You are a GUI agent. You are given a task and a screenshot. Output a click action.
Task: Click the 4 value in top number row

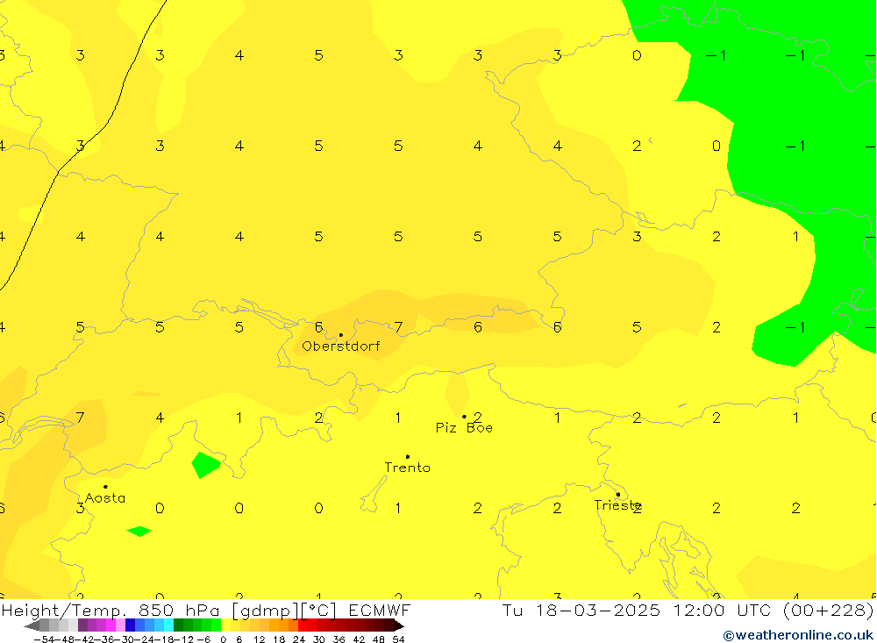point(239,55)
